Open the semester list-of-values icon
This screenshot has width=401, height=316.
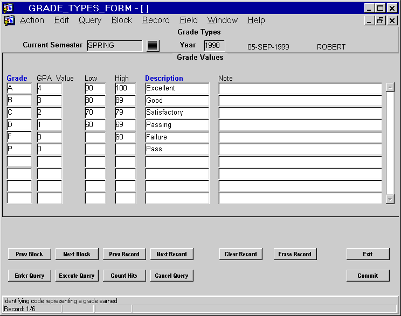[153, 46]
